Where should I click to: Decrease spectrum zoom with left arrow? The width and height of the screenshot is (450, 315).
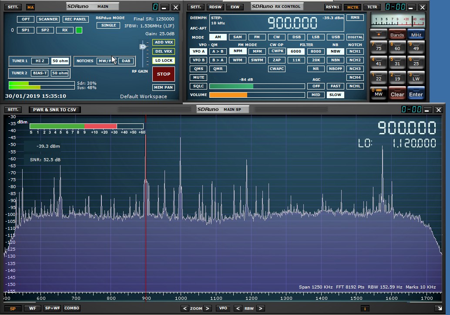[185, 308]
